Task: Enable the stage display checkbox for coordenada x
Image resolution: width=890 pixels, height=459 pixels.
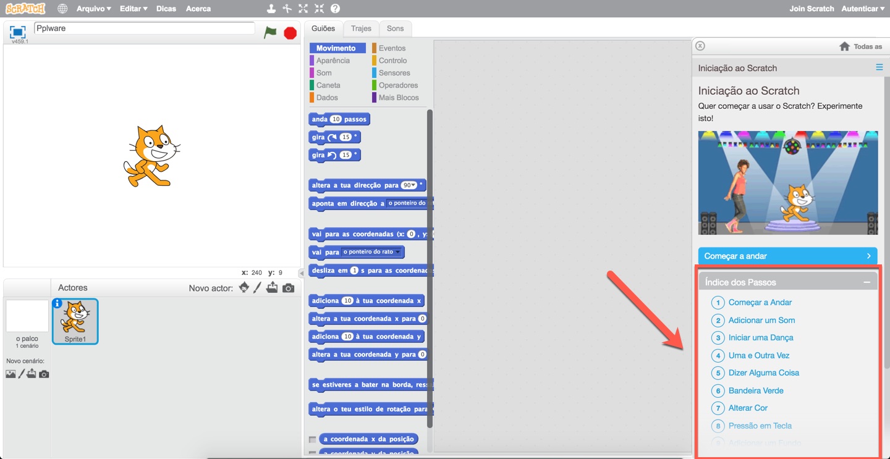Action: click(313, 439)
